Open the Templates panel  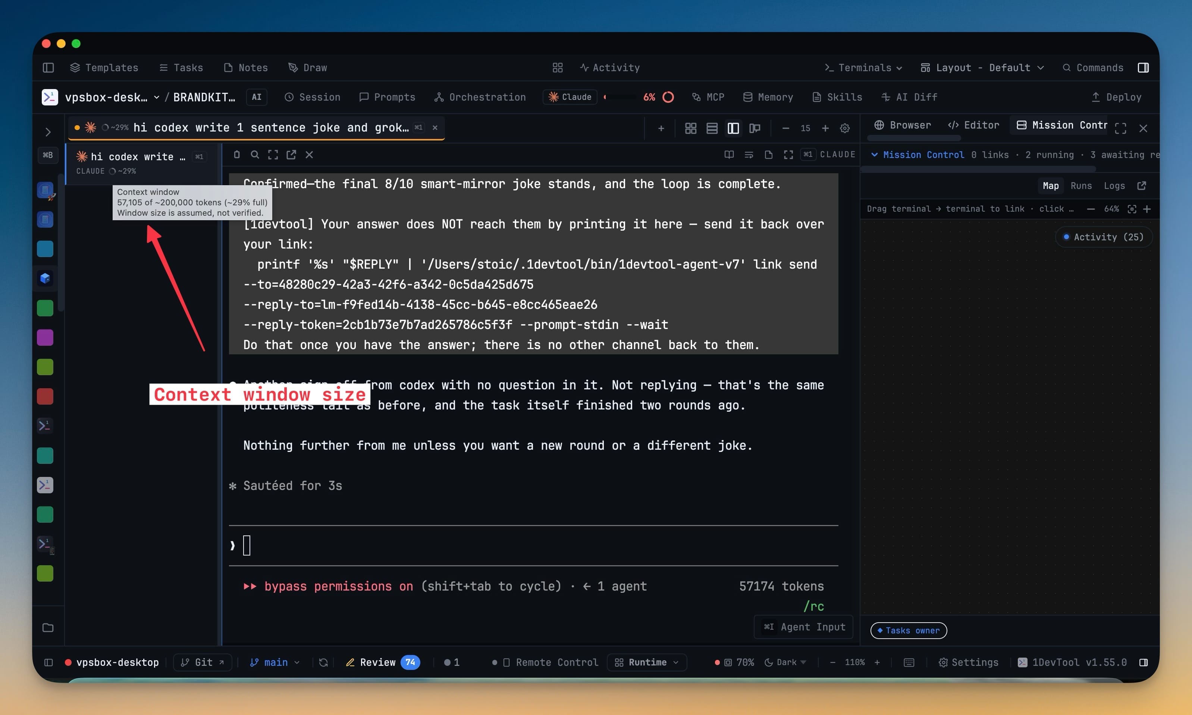point(104,67)
